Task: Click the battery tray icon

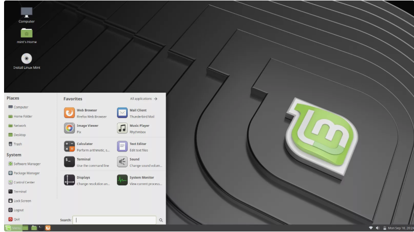Action: 385,228
